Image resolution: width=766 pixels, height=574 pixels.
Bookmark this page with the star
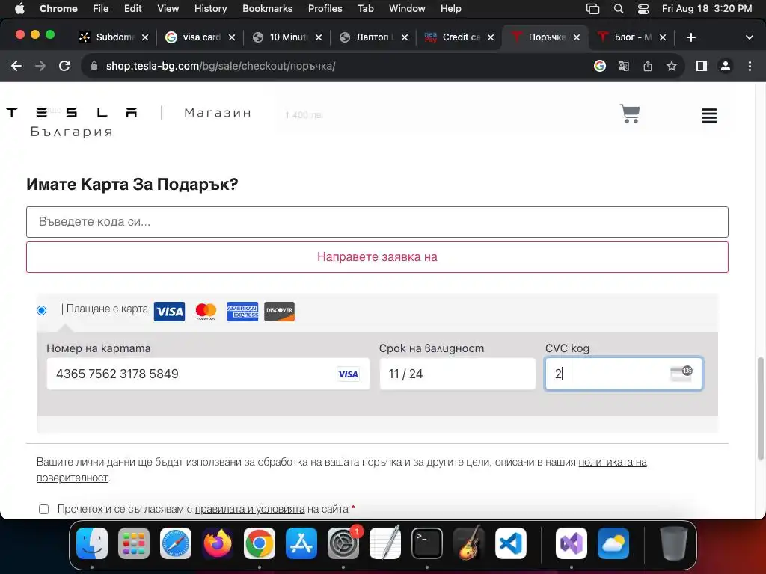point(672,66)
